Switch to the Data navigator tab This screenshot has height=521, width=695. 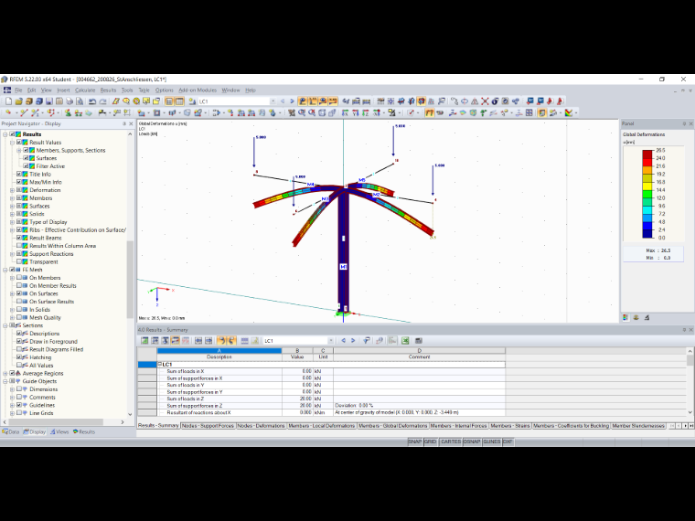coord(11,431)
